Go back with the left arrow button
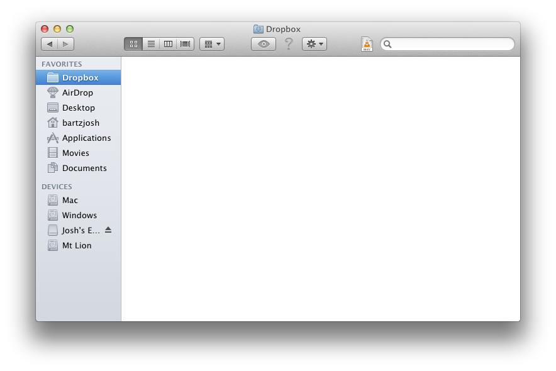 click(x=49, y=44)
